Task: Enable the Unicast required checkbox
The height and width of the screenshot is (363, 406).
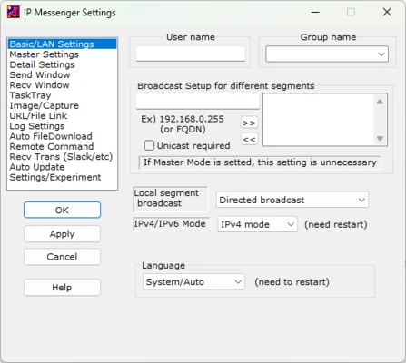Action: tap(149, 145)
